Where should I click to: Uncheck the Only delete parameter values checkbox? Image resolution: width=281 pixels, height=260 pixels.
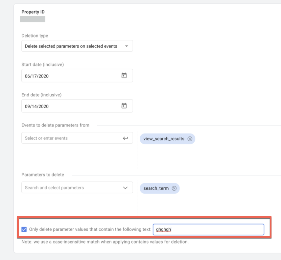click(x=24, y=229)
